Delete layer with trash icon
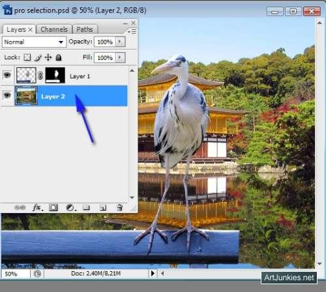Image resolution: width=326 pixels, height=292 pixels. (119, 207)
